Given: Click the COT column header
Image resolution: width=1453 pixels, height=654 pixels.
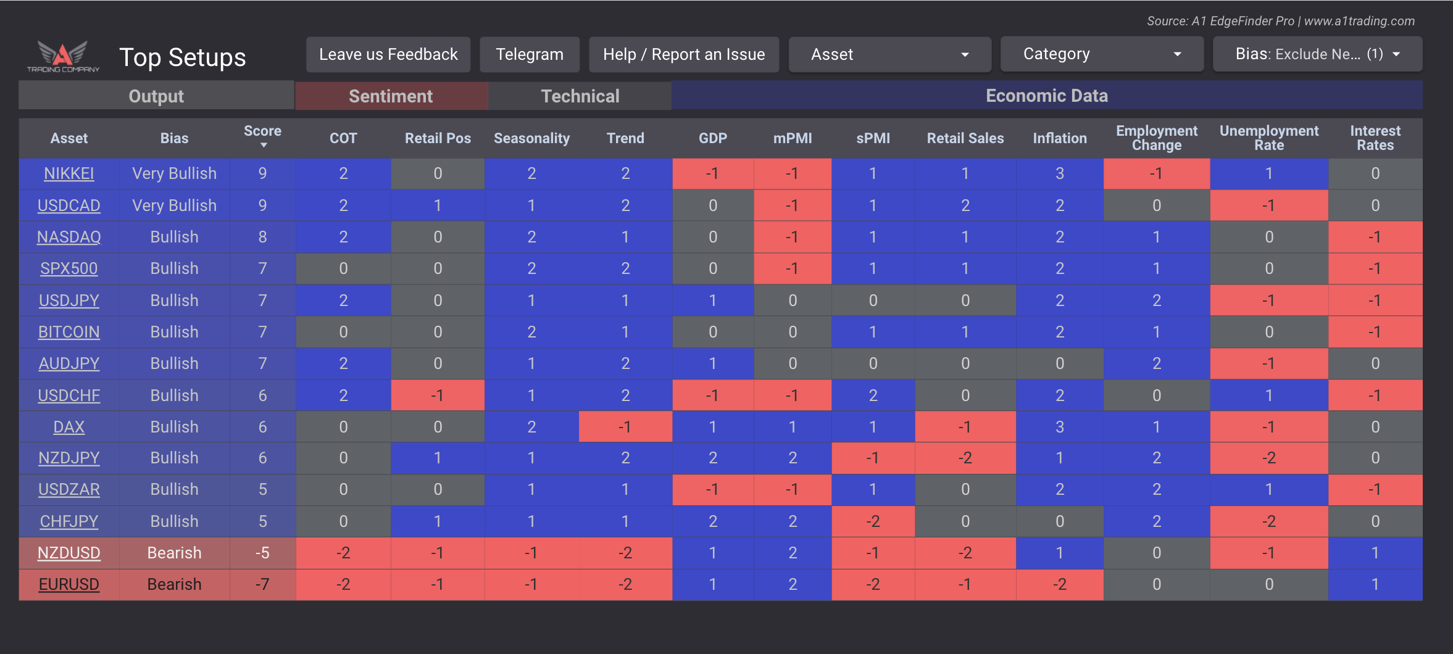Looking at the screenshot, I should [x=343, y=138].
